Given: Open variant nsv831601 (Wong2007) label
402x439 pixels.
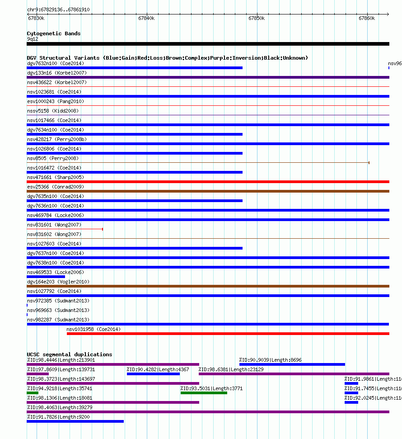Looking at the screenshot, I should [x=54, y=225].
